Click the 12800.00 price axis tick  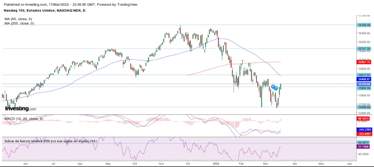click(364, 113)
